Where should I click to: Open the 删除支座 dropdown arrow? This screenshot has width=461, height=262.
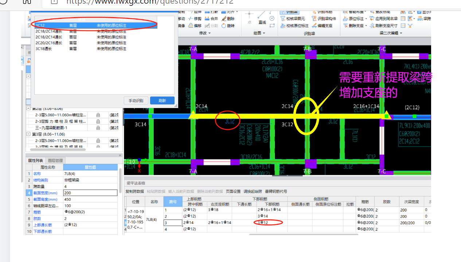click(366, 26)
